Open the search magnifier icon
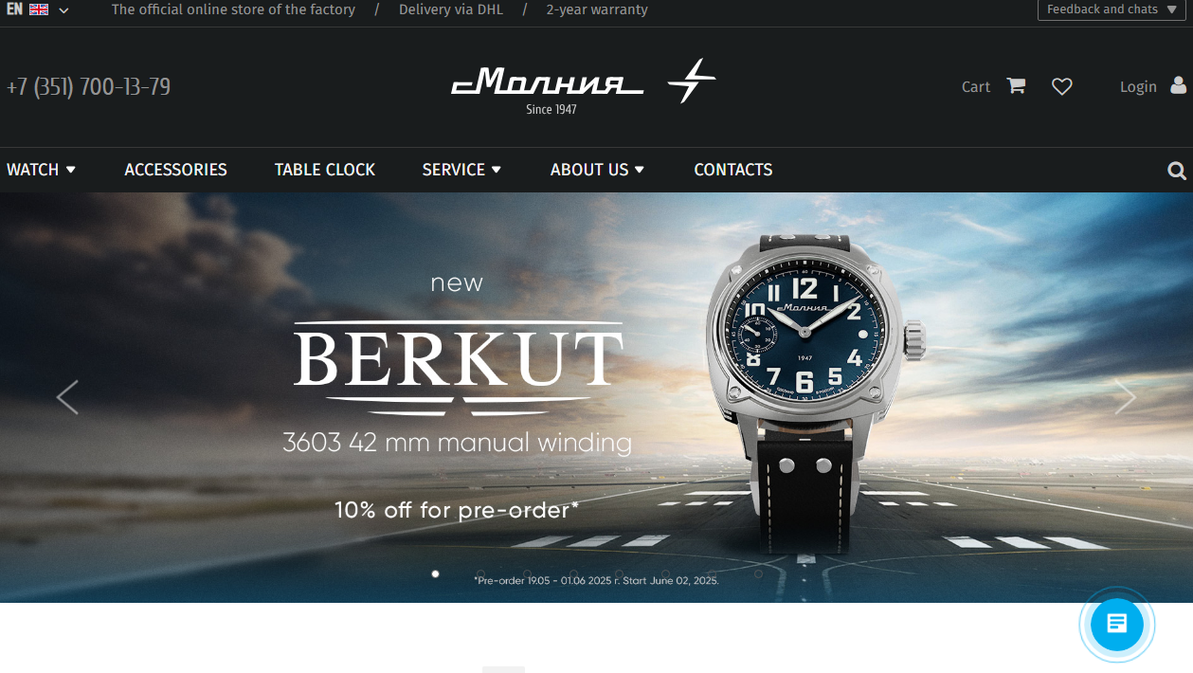 (x=1177, y=171)
